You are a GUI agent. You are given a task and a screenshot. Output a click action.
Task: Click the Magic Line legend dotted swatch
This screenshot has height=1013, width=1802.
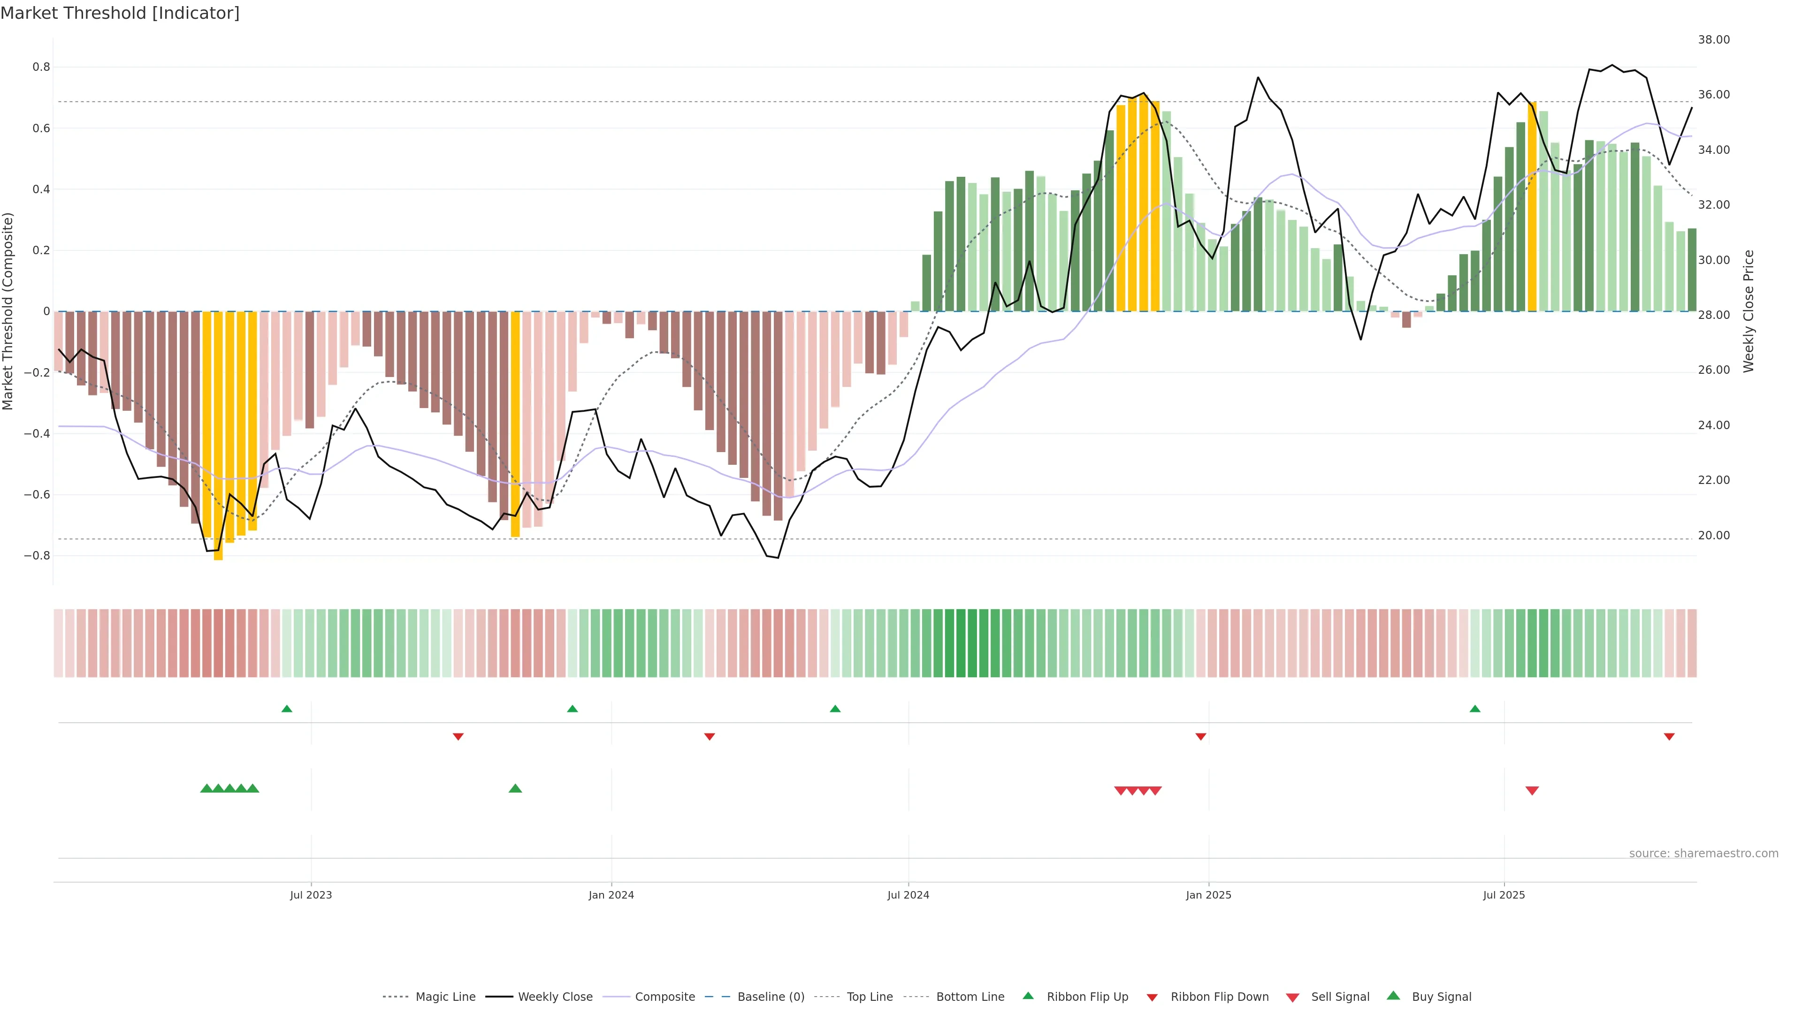pyautogui.click(x=395, y=997)
